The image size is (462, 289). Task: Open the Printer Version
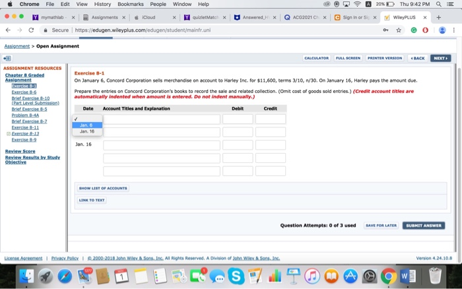385,58
